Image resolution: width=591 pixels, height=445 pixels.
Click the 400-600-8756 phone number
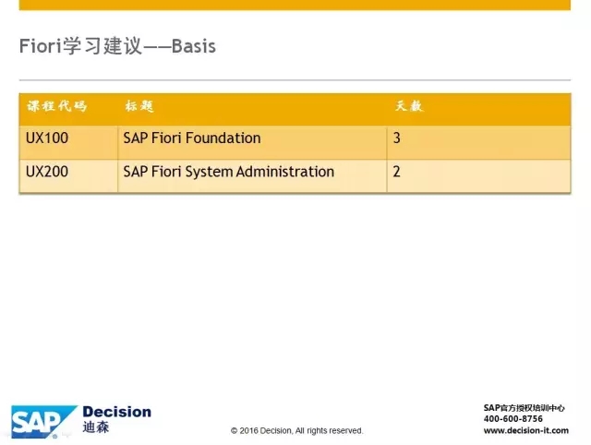(x=513, y=418)
